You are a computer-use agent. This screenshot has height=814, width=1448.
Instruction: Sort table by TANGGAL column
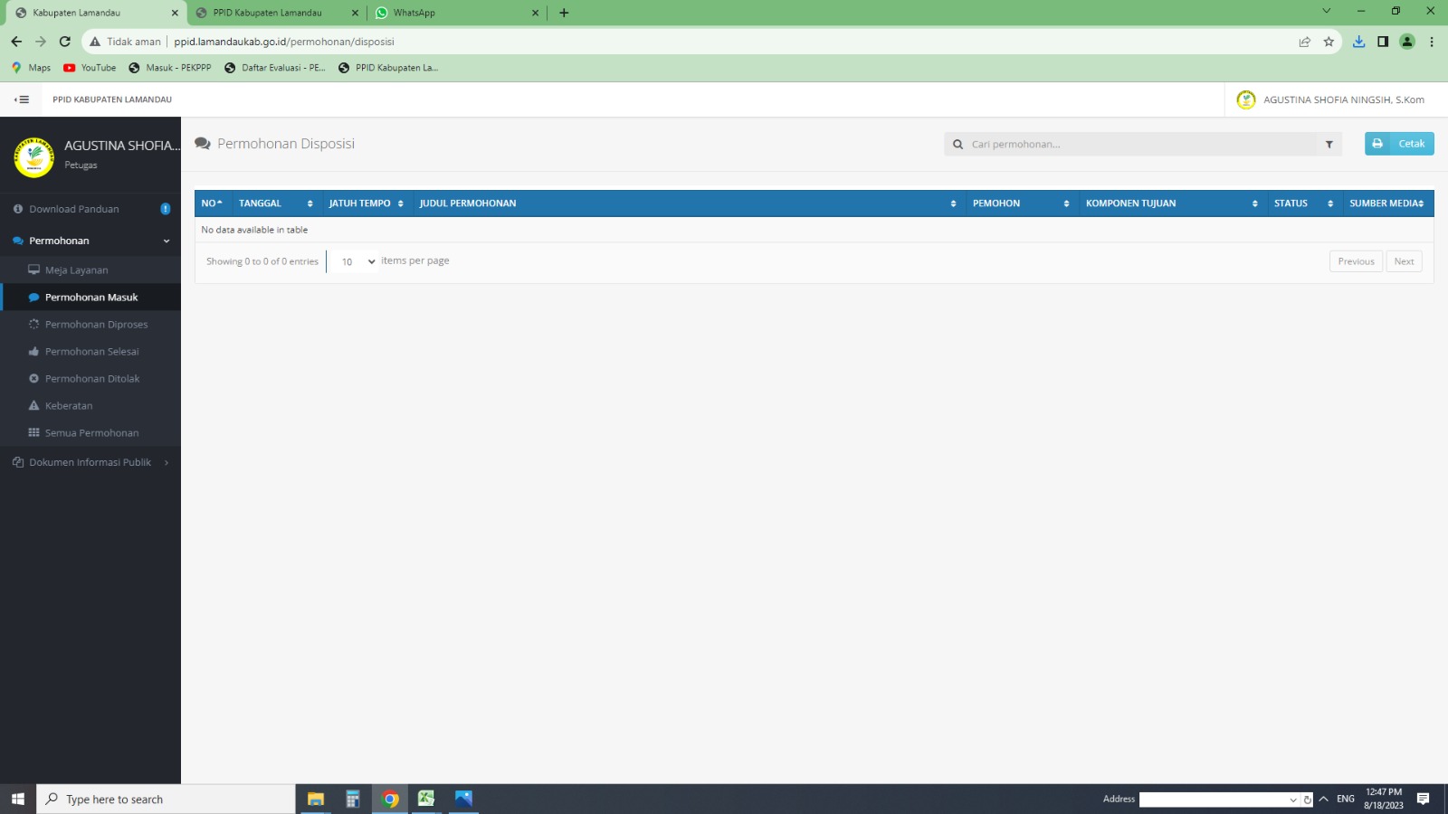(276, 203)
